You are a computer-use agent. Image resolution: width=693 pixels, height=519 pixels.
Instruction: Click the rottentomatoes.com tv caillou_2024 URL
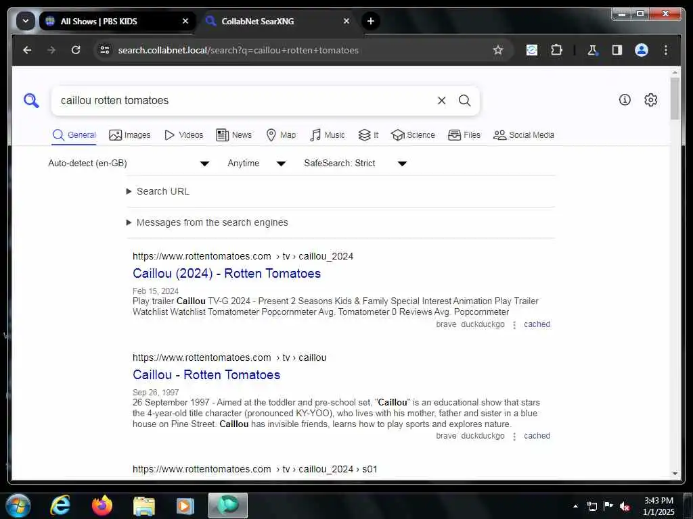click(x=243, y=256)
